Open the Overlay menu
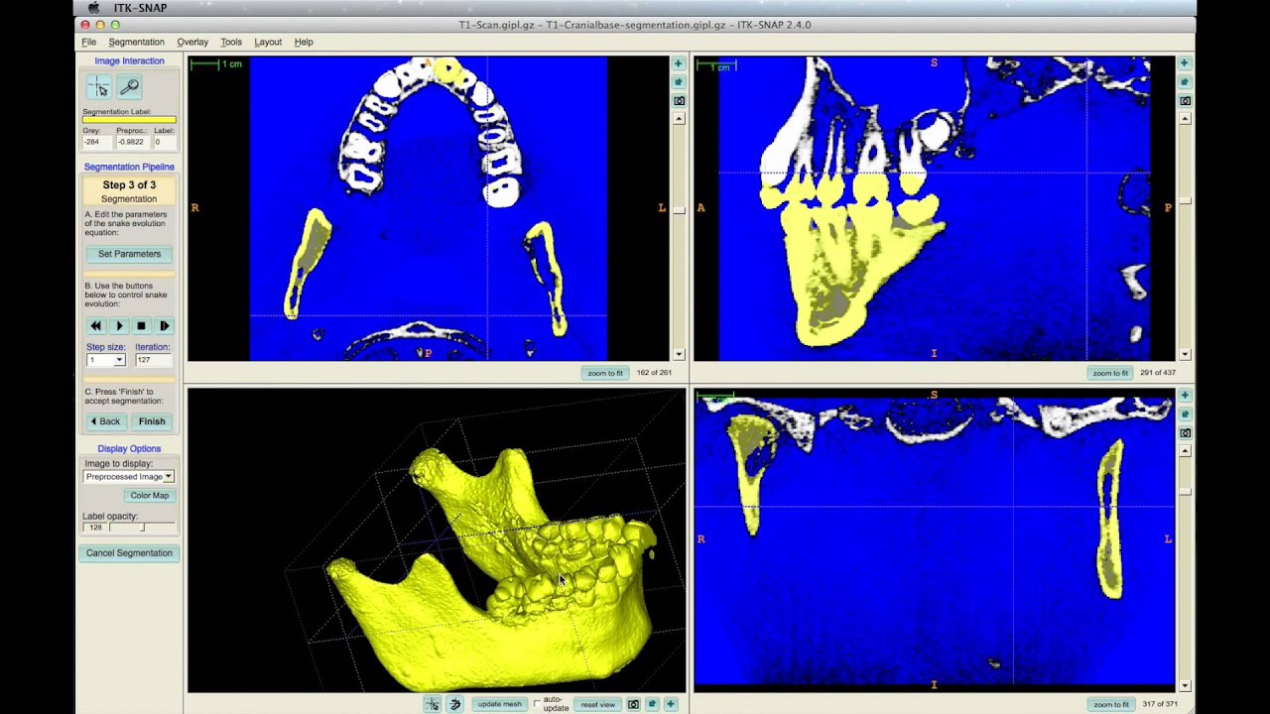This screenshot has width=1270, height=714. [x=192, y=42]
